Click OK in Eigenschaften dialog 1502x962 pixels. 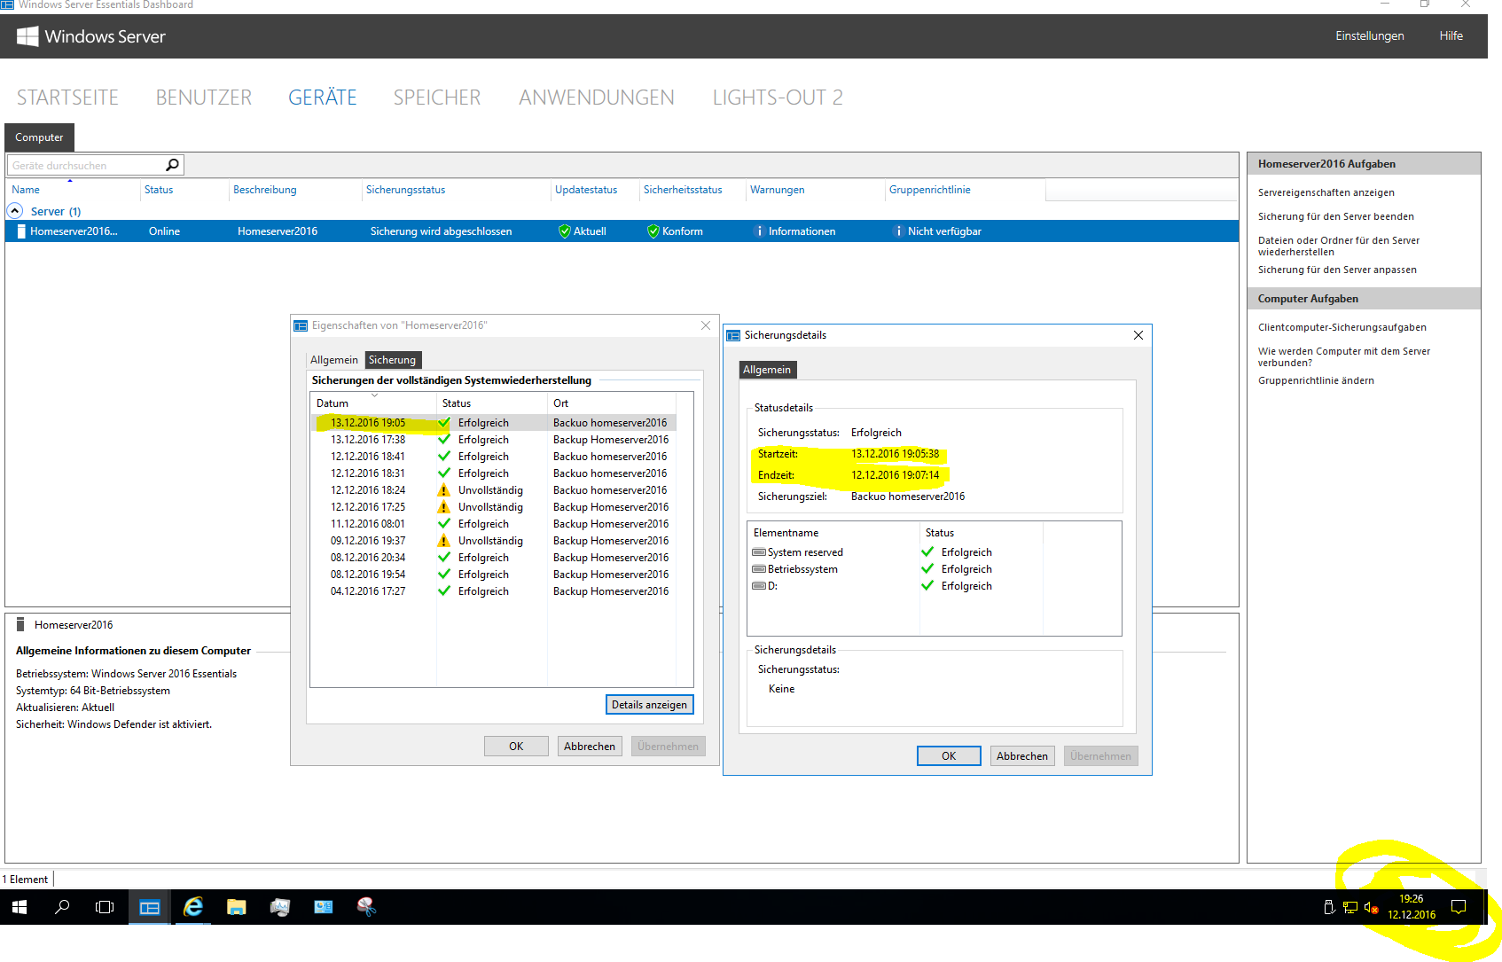tap(516, 747)
